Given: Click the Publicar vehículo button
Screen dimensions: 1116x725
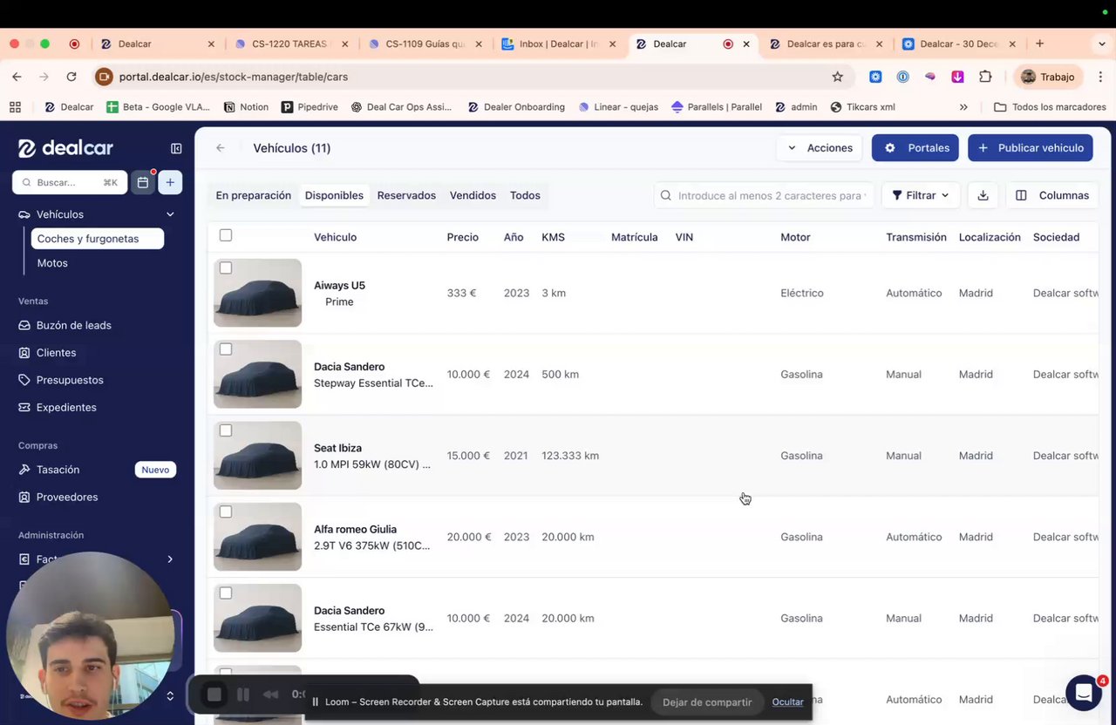Looking at the screenshot, I should point(1031,148).
